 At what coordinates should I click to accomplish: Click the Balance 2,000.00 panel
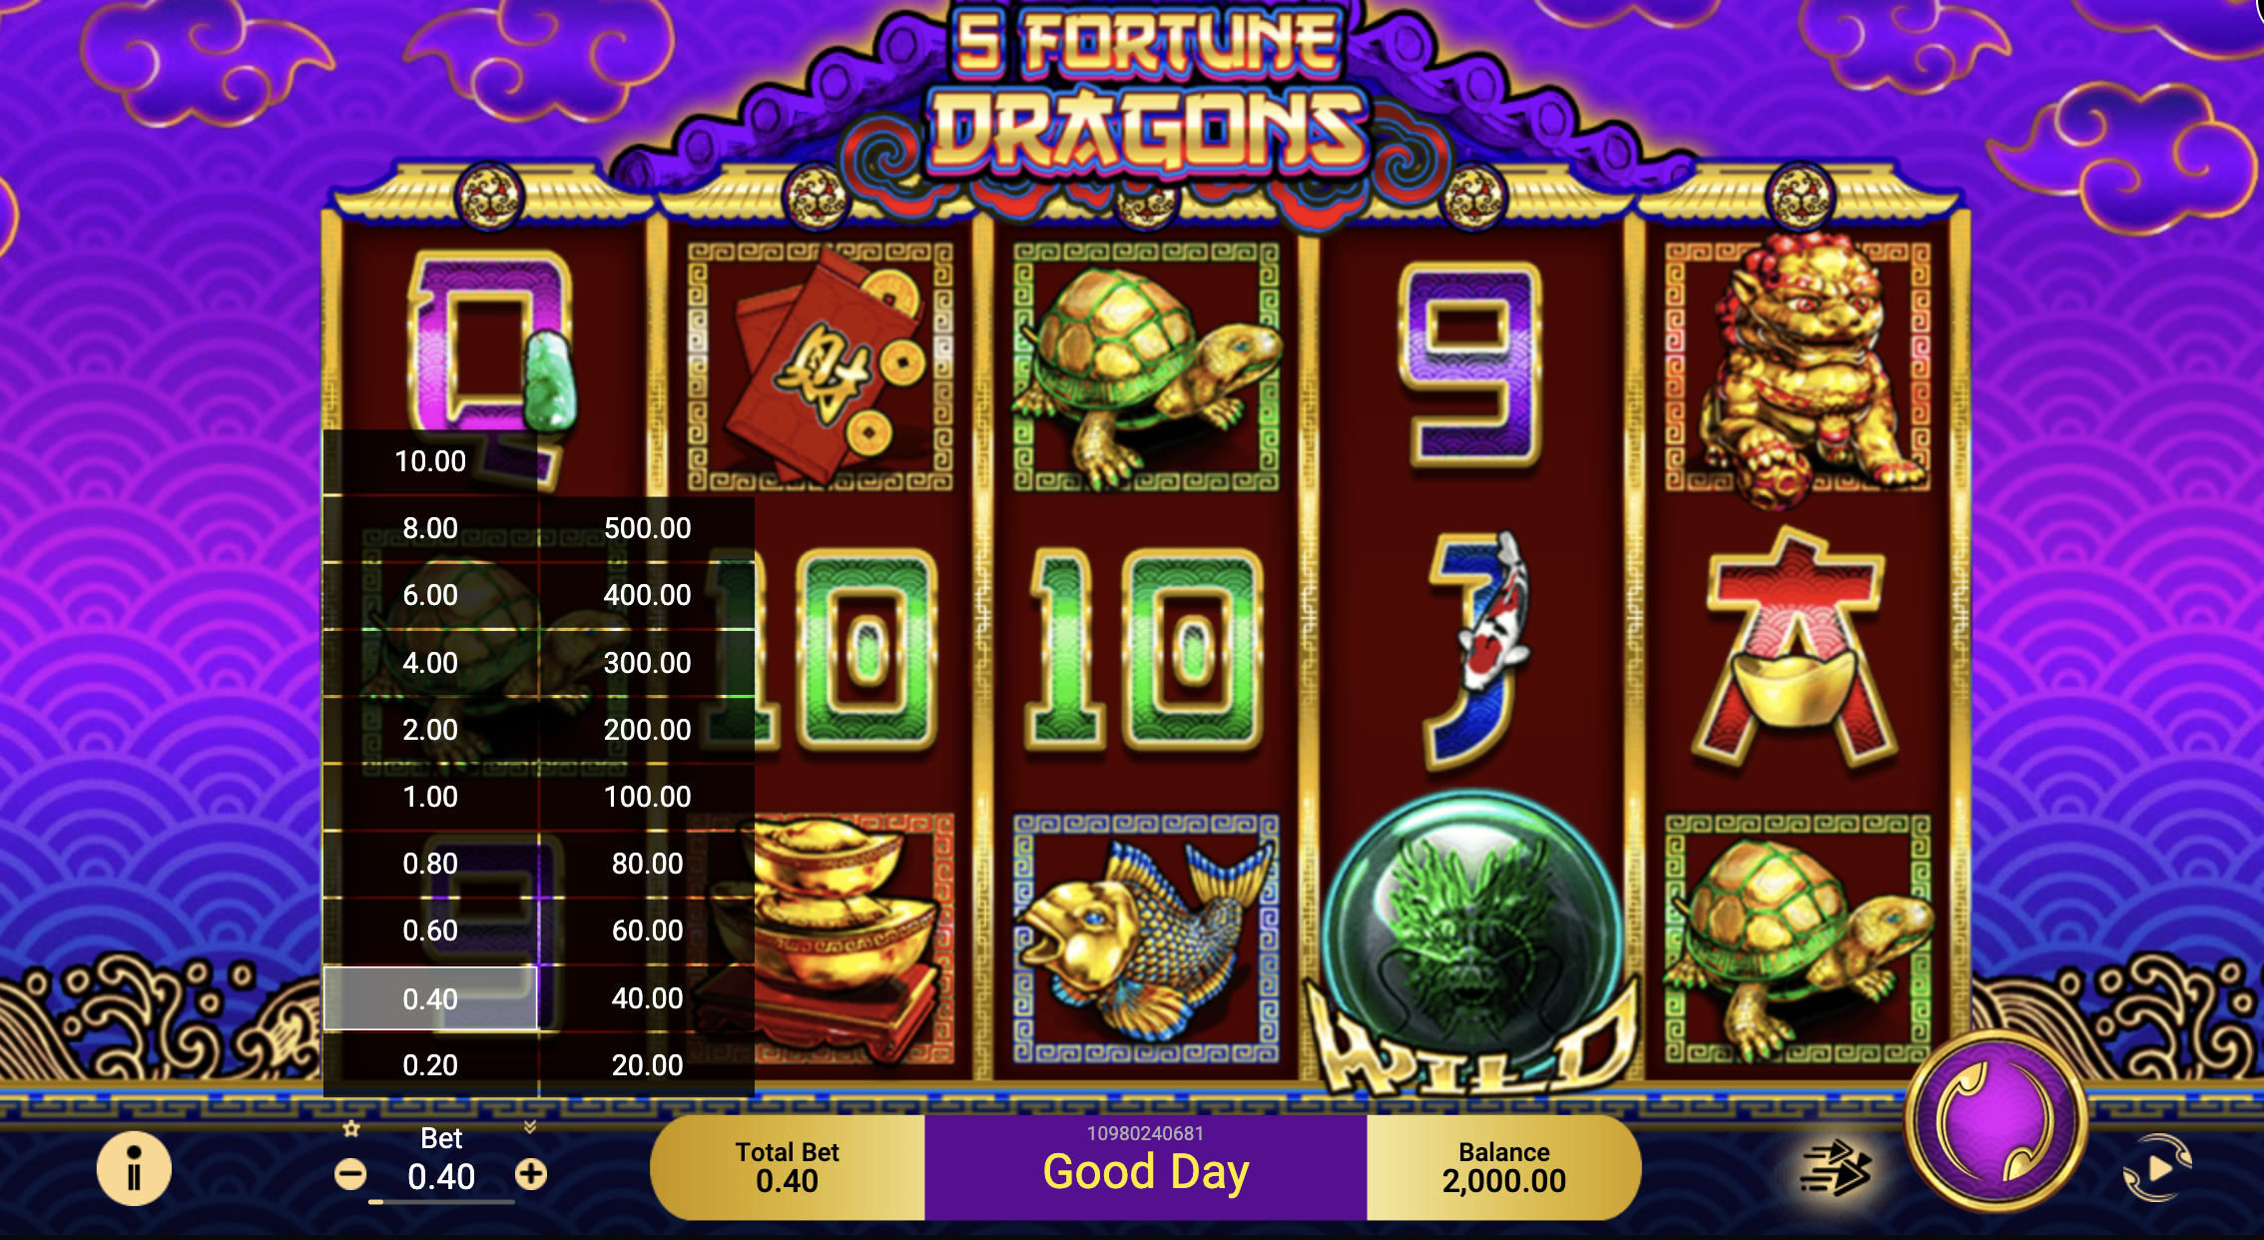pos(1503,1167)
